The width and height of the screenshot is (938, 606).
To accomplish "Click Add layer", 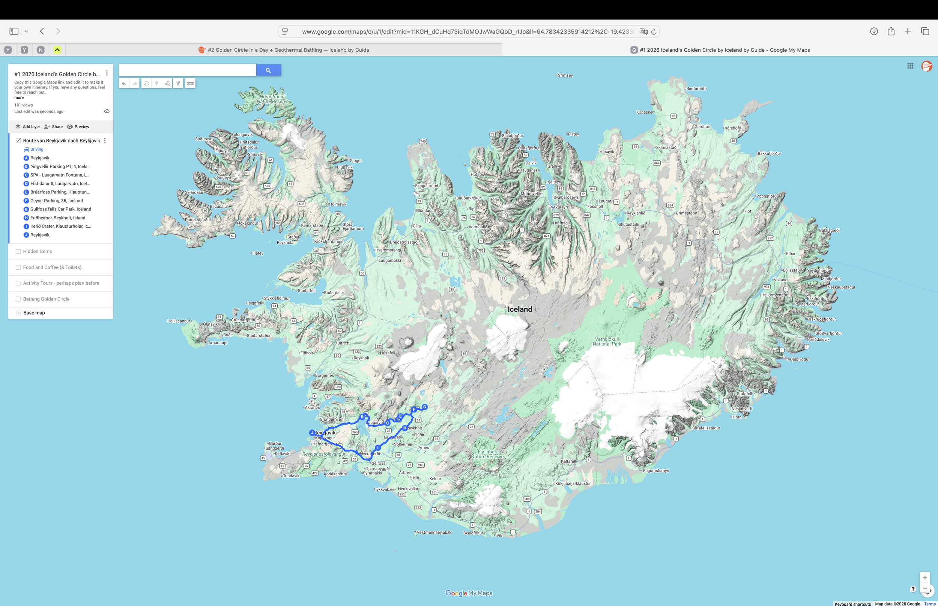I will 27,127.
